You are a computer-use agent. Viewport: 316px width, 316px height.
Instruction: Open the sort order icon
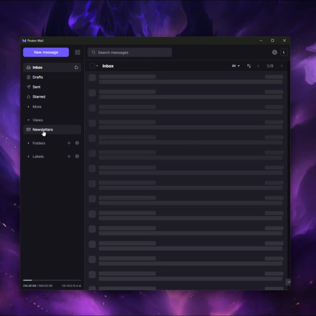tap(249, 66)
